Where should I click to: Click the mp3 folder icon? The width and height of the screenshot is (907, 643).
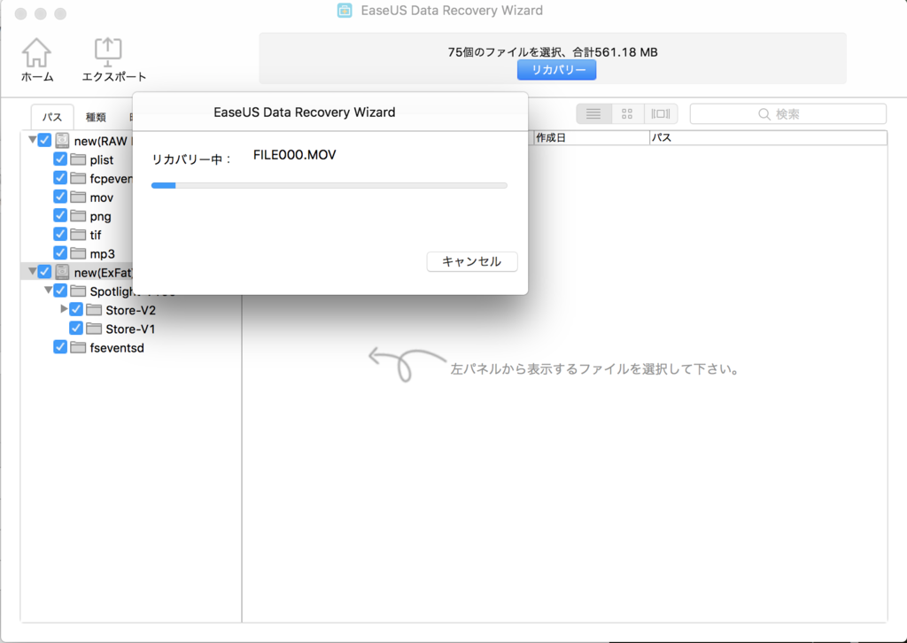click(78, 253)
